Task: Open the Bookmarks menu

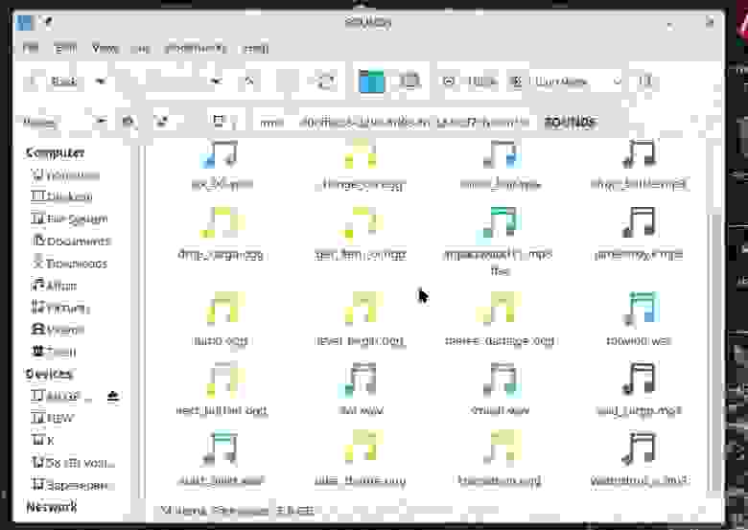Action: pos(195,48)
